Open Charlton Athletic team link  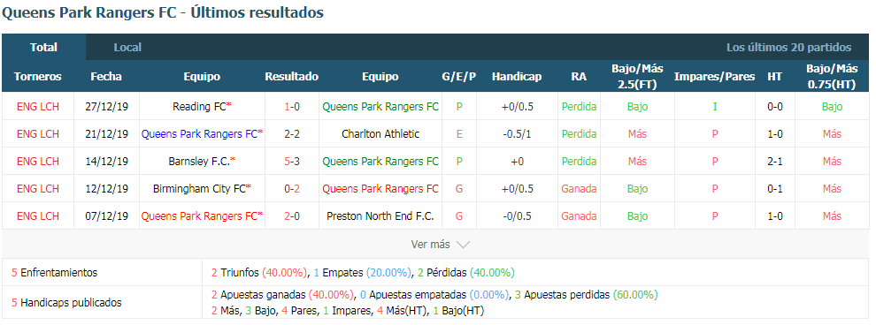(x=380, y=133)
